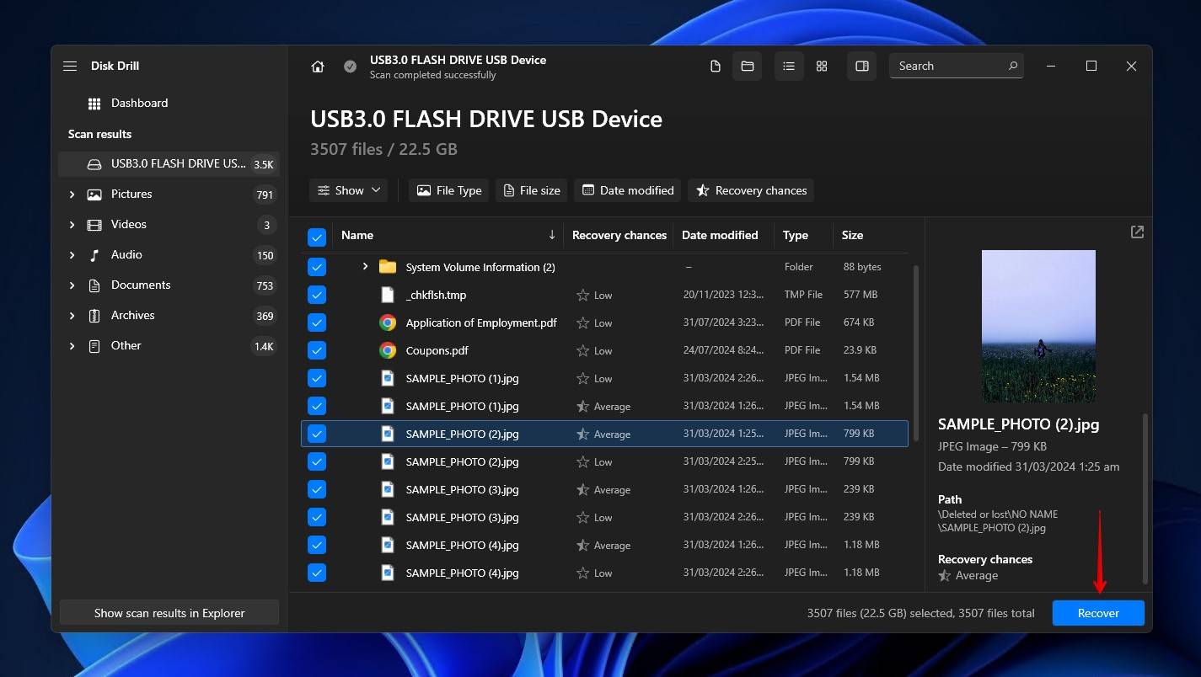Select USB3.0 FLASH DRIVE scan result
This screenshot has width=1201, height=677.
point(169,164)
